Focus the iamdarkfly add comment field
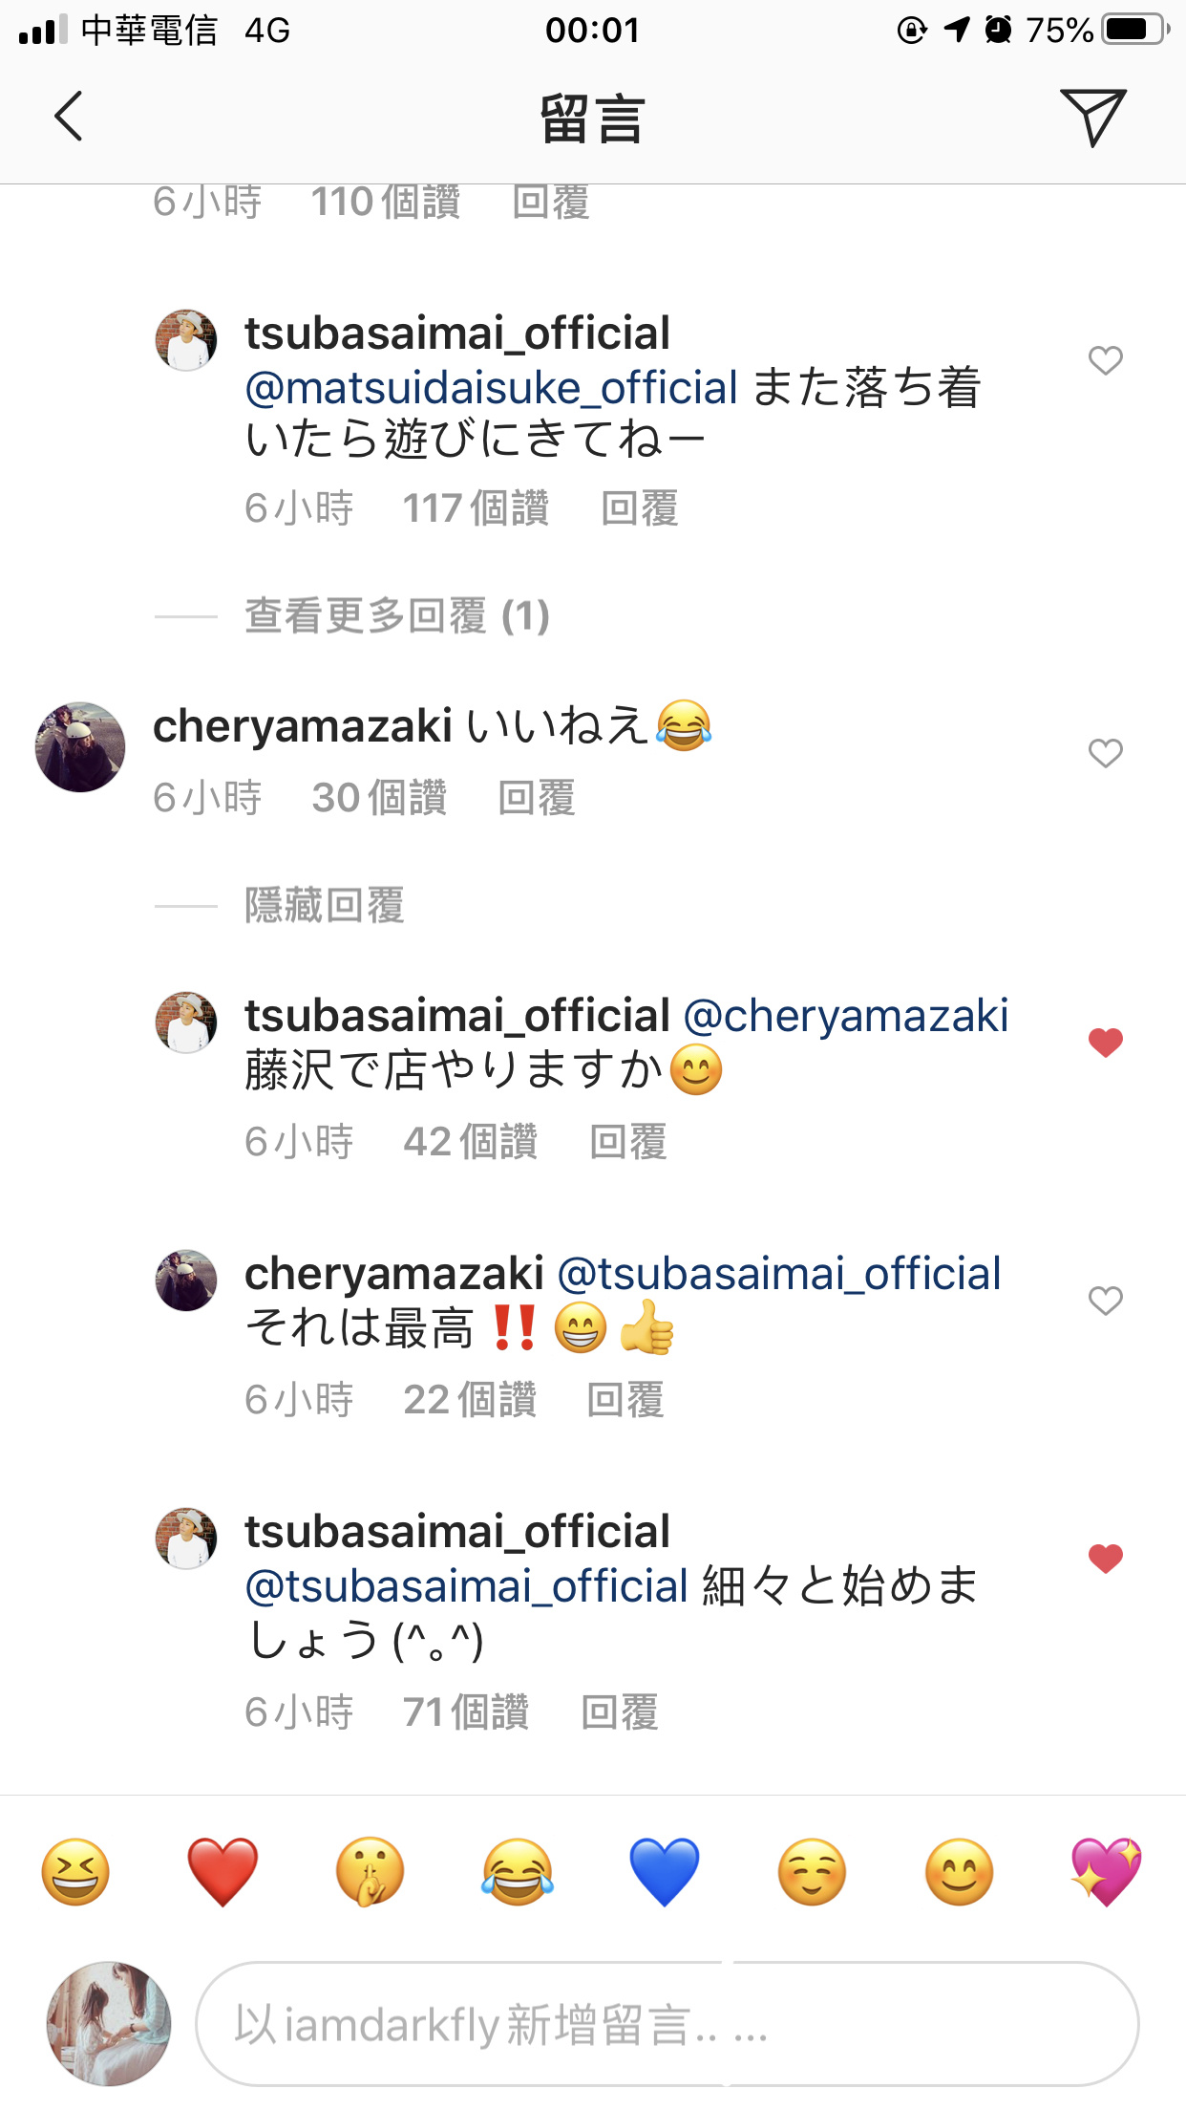The width and height of the screenshot is (1186, 2110). click(667, 2024)
